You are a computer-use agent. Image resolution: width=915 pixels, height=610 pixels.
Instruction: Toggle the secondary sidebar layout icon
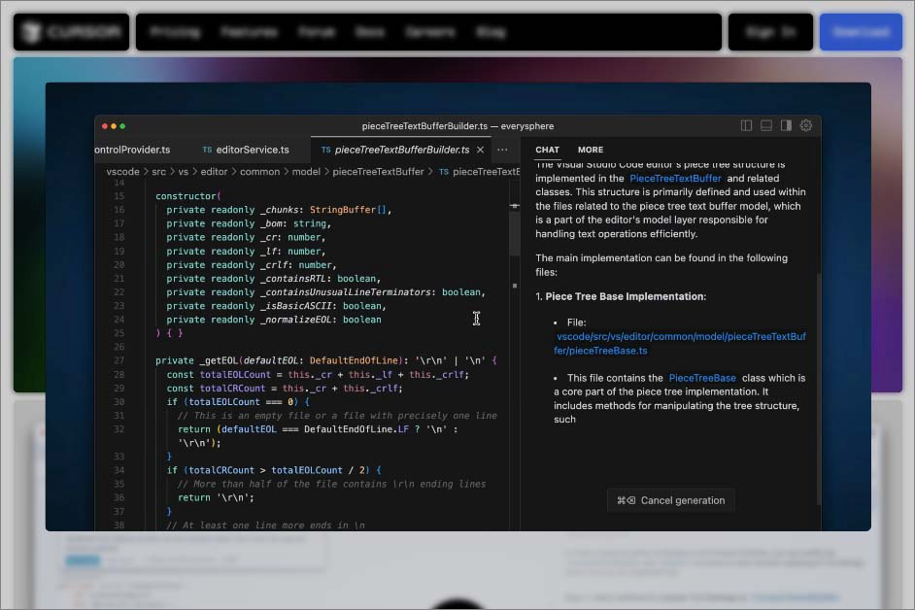pos(785,125)
